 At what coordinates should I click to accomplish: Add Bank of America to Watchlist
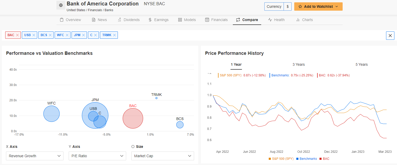tap(318, 6)
